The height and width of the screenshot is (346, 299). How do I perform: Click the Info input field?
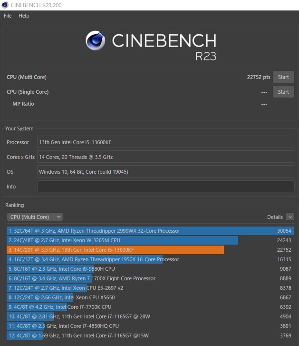(165, 187)
